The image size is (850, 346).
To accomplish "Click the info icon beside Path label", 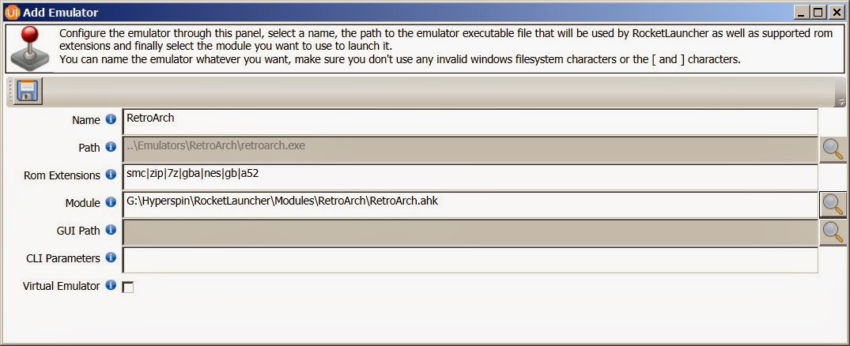I will pos(111,147).
